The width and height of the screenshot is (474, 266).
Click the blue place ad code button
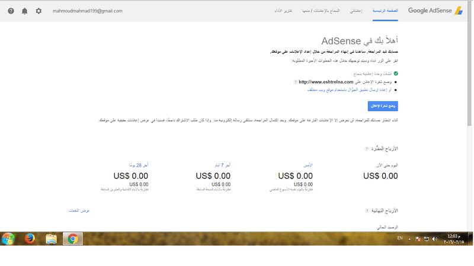point(383,106)
